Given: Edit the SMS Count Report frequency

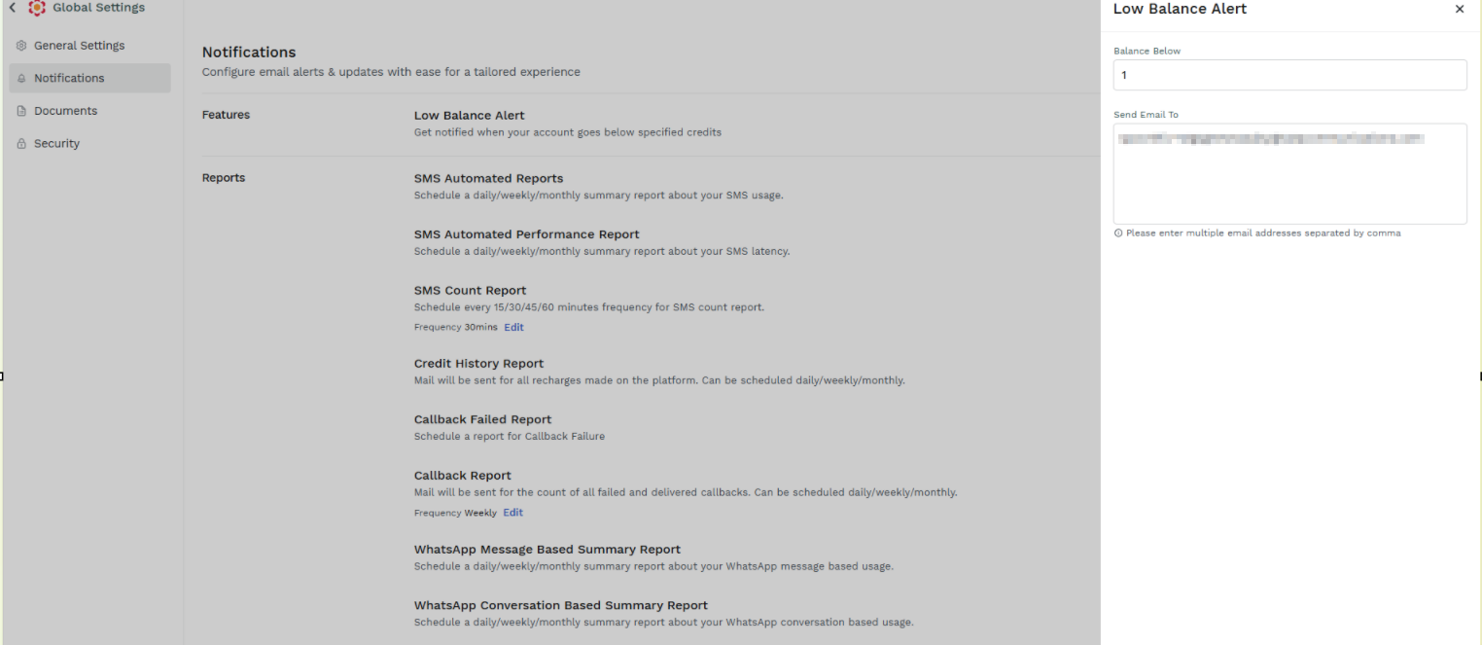Looking at the screenshot, I should coord(513,328).
